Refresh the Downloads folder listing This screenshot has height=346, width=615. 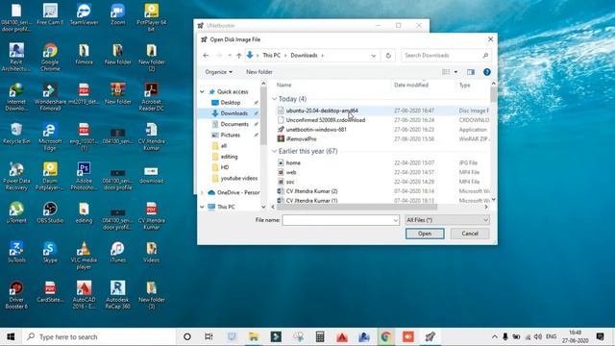coord(388,56)
